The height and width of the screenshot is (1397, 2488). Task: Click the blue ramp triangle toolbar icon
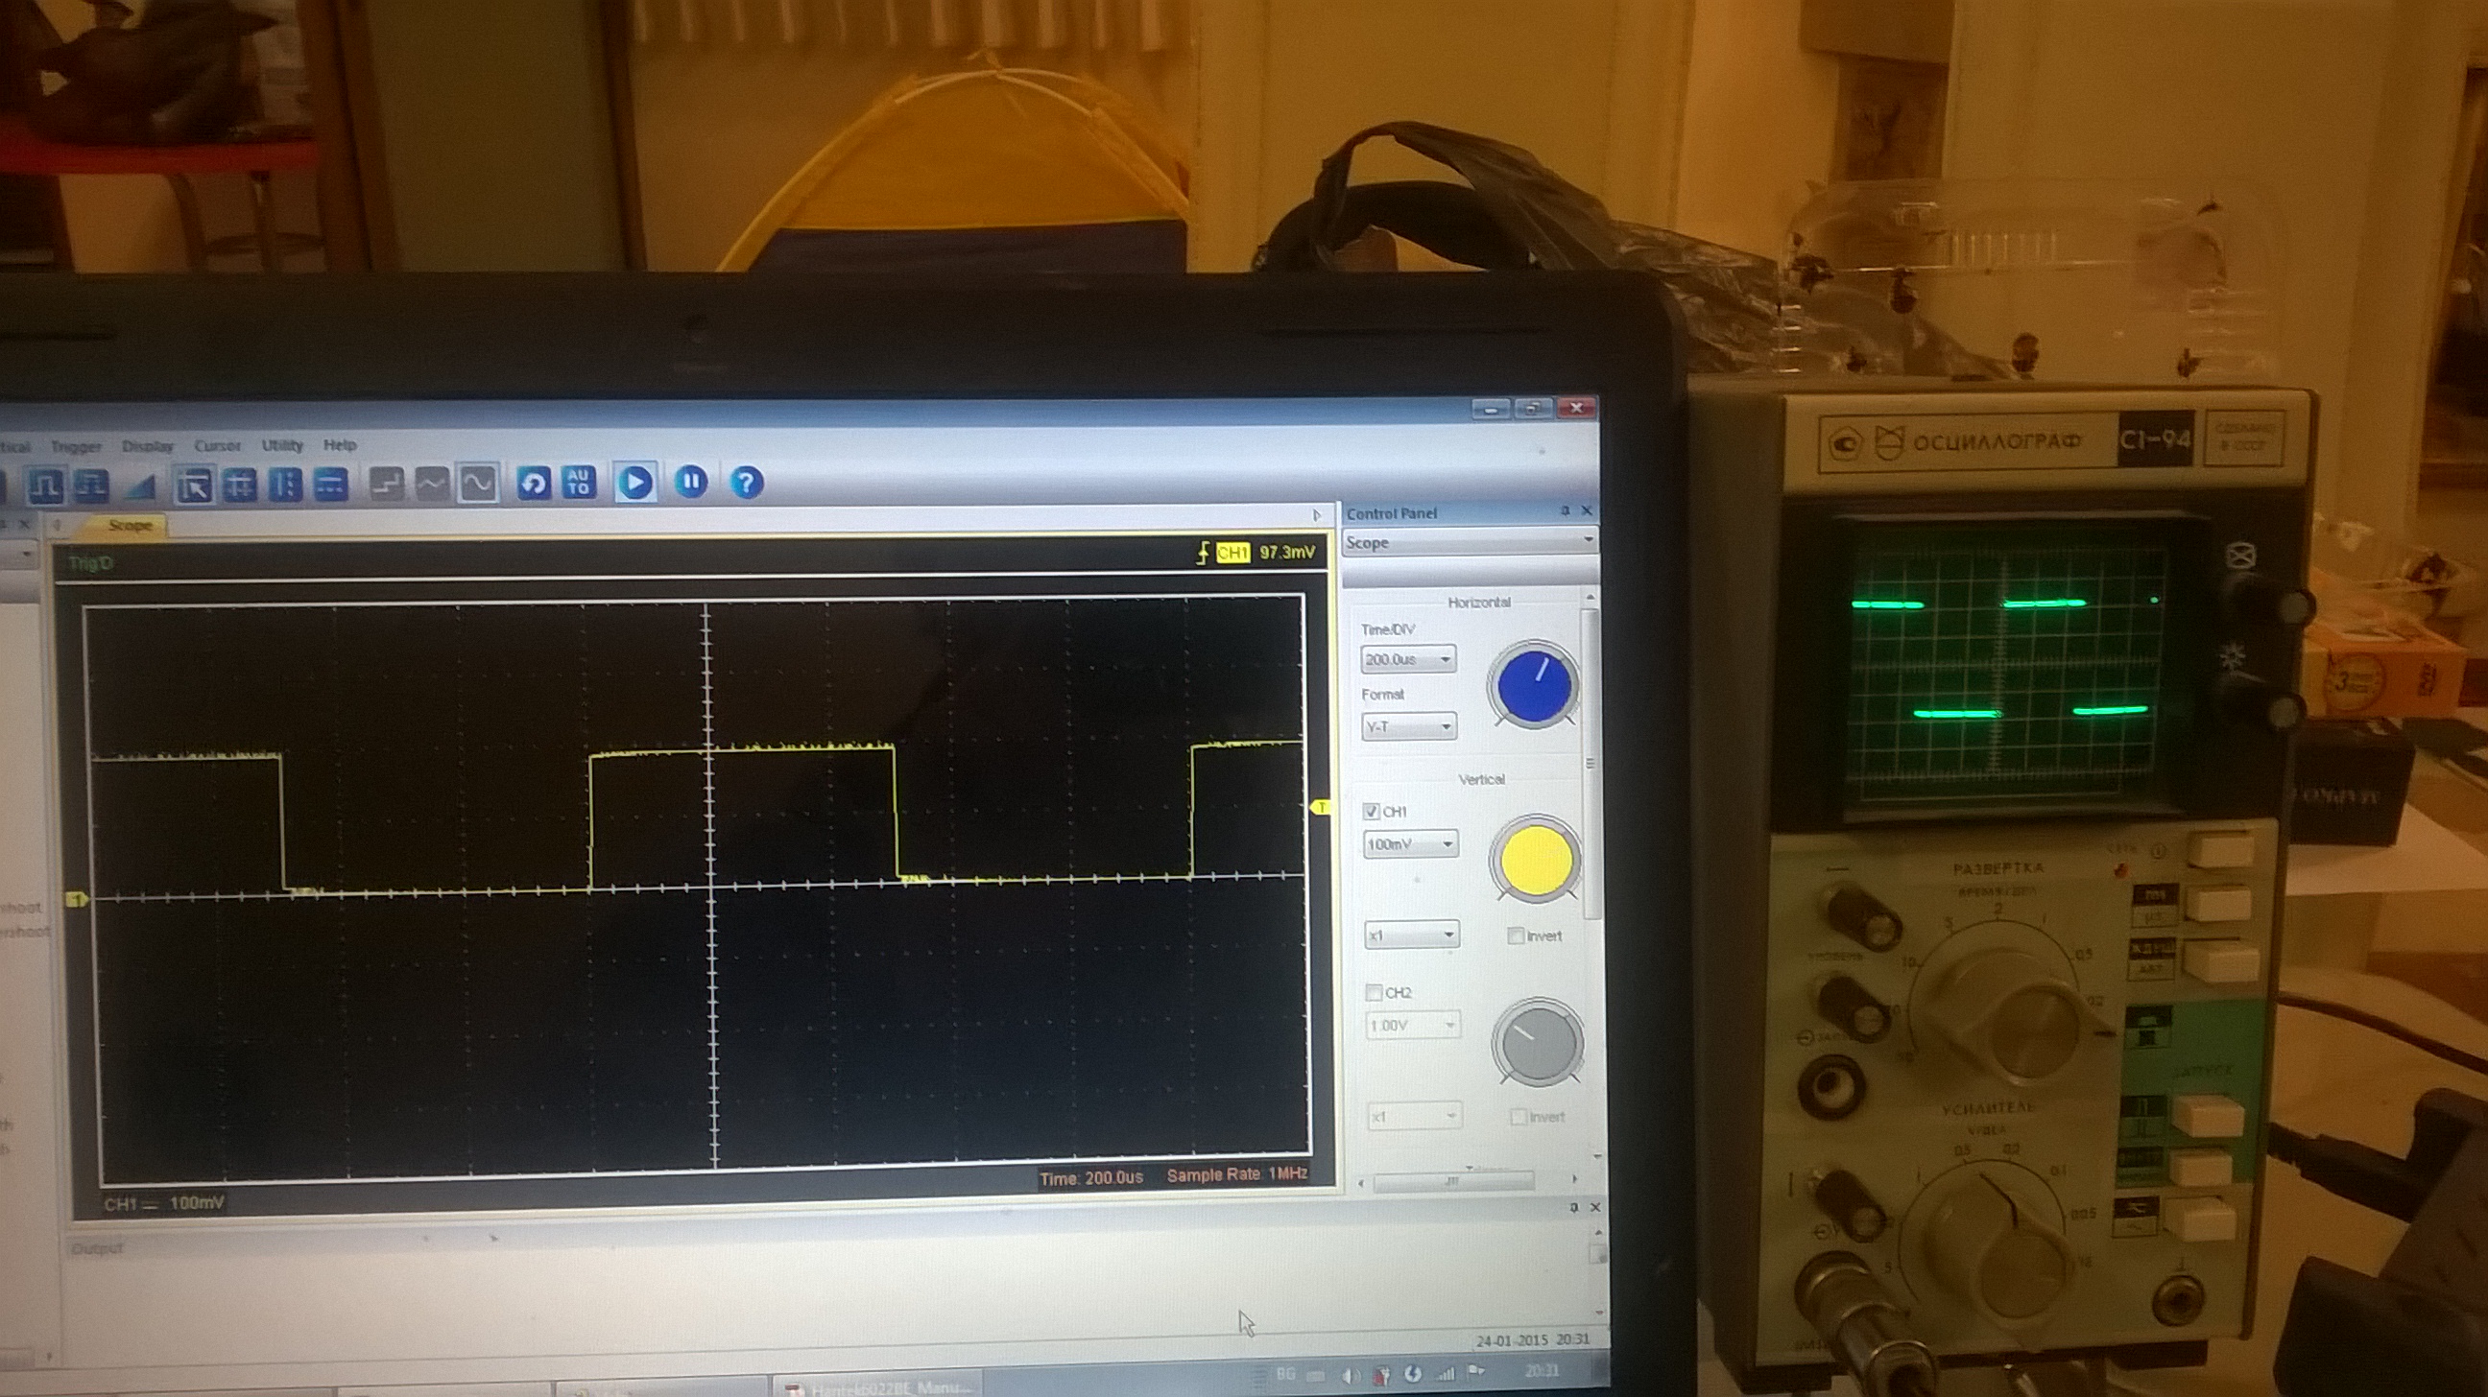pyautogui.click(x=140, y=486)
